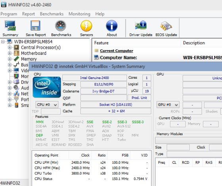Click the Save Report floppy icon
This screenshot has height=186, width=222.
pyautogui.click(x=36, y=26)
